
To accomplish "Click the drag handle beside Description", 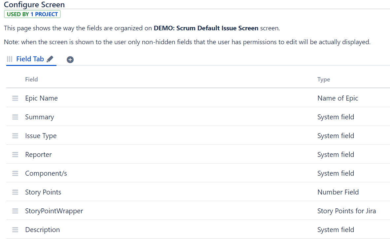I will tap(15, 230).
